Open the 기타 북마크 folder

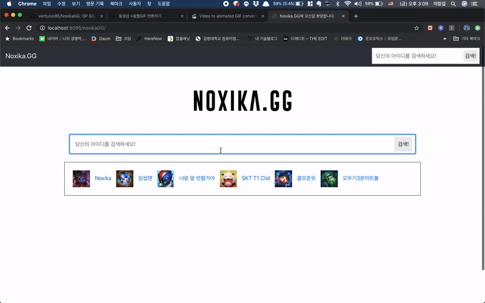click(467, 39)
